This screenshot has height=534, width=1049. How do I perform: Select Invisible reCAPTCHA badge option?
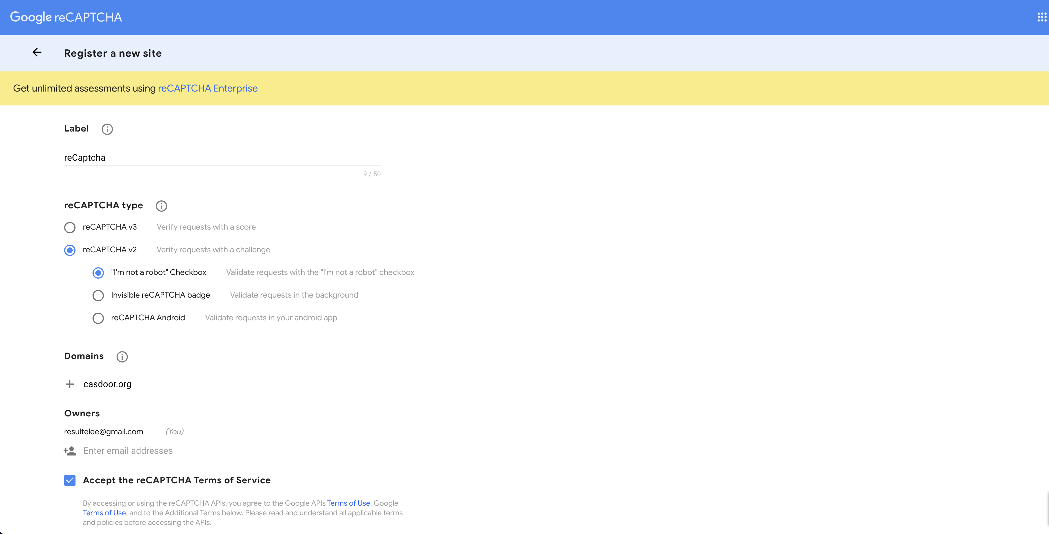click(98, 295)
